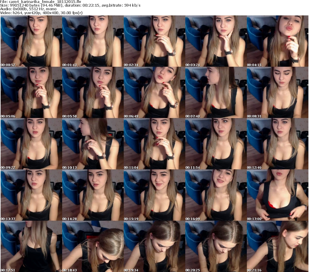Select the thumbnail labeled 00:17:51
309x272 pixels.
pos(31,246)
